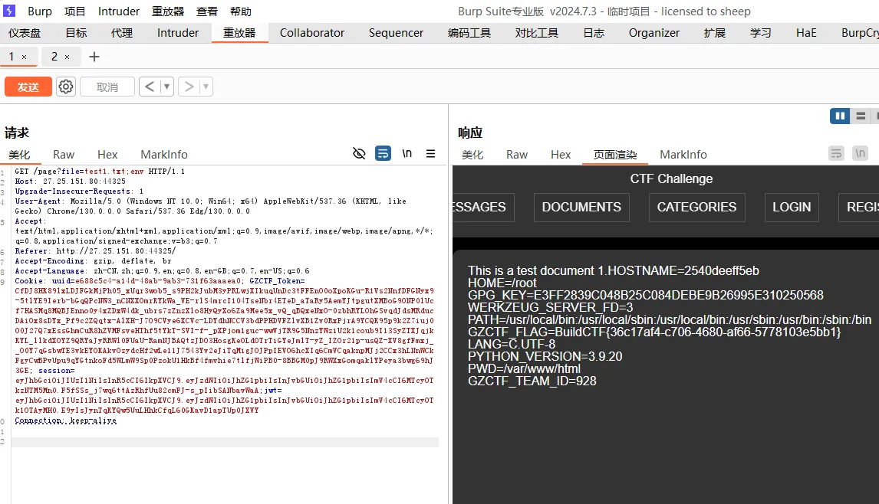
Task: Select response Hex view tab
Action: 561,155
